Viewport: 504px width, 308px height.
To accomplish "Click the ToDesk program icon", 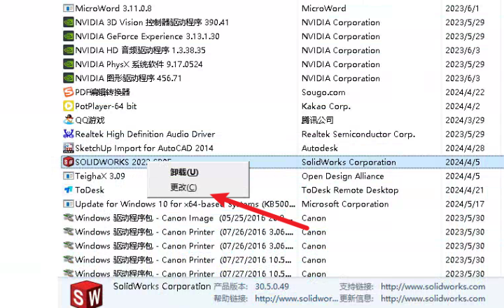I will (68, 190).
